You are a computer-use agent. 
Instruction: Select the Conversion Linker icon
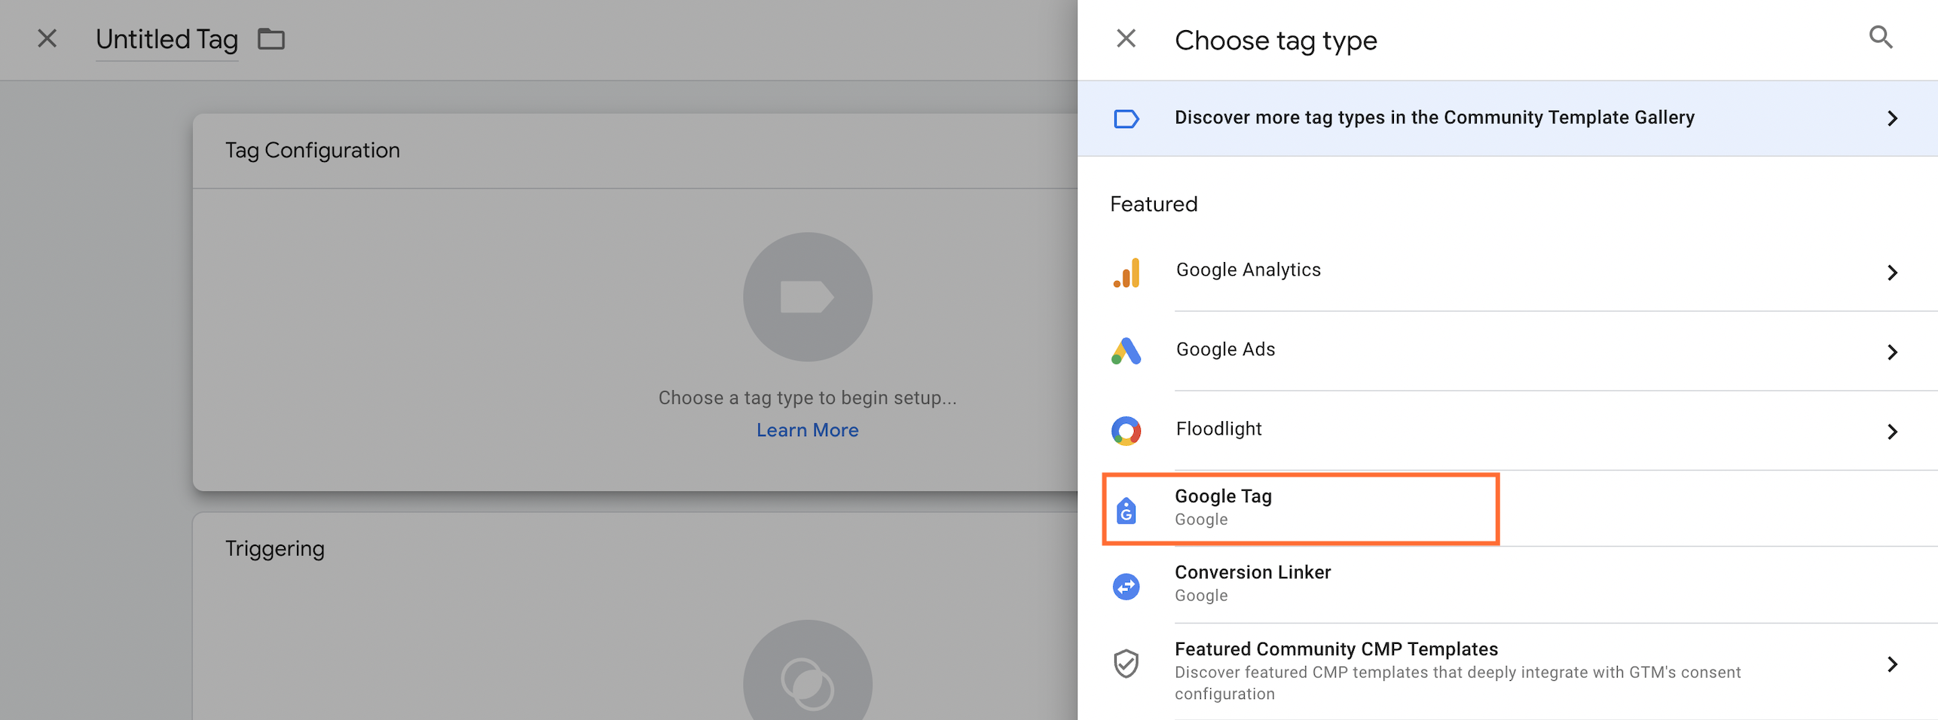(1126, 585)
